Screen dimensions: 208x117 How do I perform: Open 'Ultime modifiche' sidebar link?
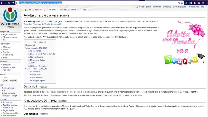9,93
